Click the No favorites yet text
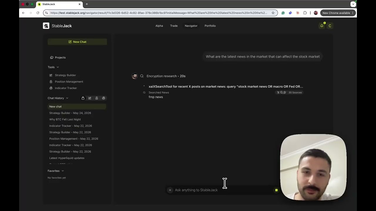Image resolution: width=376 pixels, height=211 pixels. tap(57, 178)
